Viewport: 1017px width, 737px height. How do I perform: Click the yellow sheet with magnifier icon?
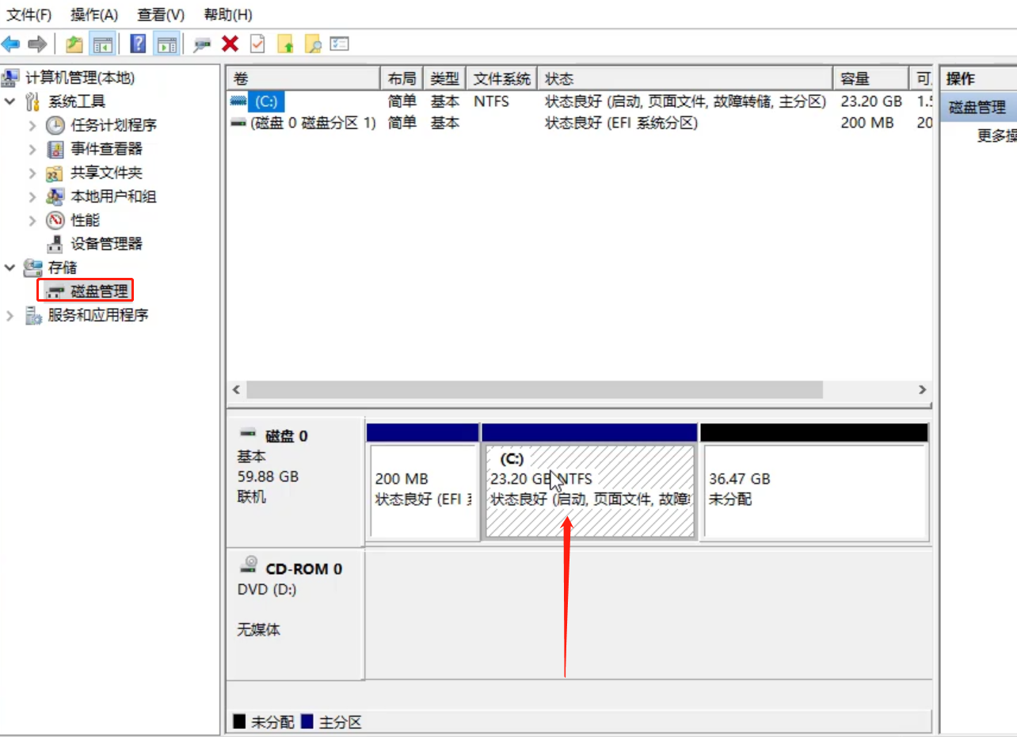point(313,44)
